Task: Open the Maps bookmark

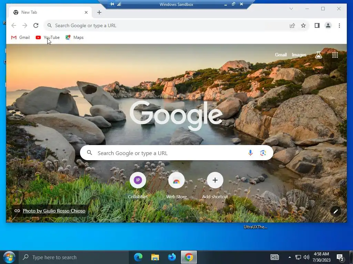Action: (74, 37)
